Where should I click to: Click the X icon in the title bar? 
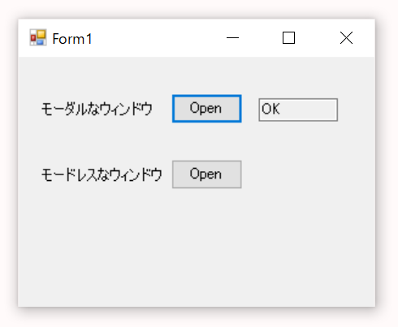[x=346, y=38]
